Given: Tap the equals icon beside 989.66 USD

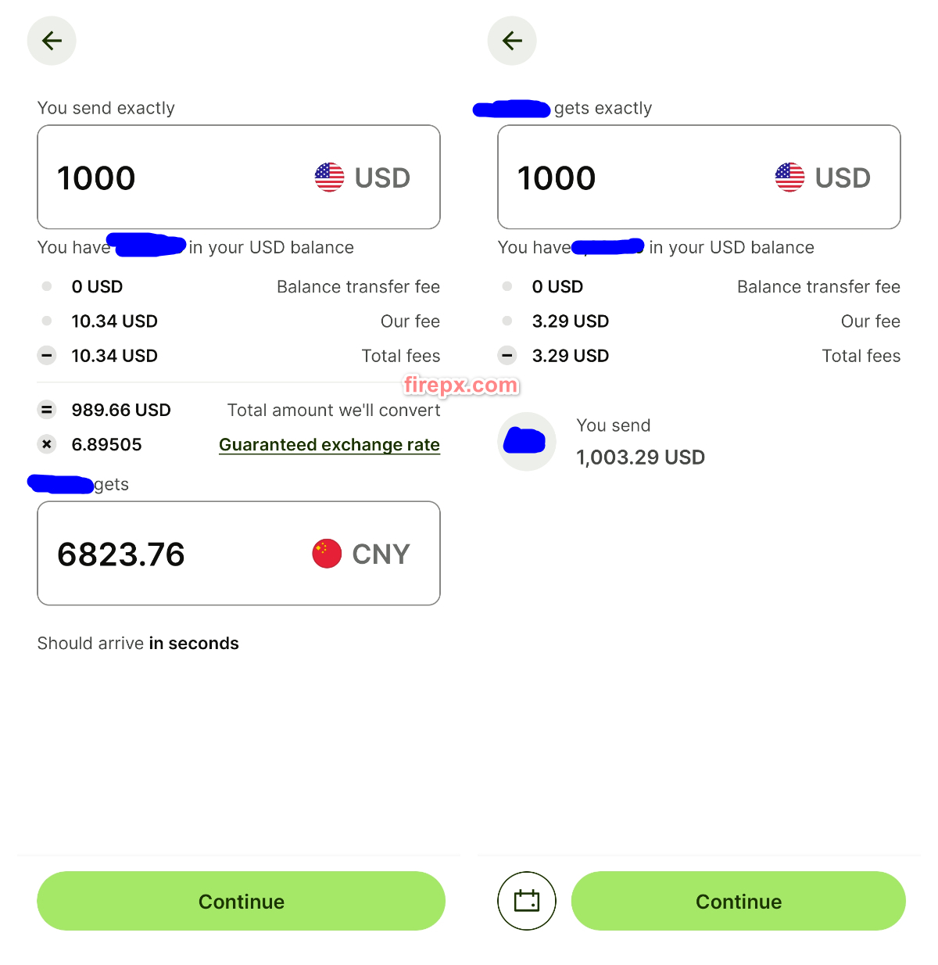Looking at the screenshot, I should (x=47, y=410).
